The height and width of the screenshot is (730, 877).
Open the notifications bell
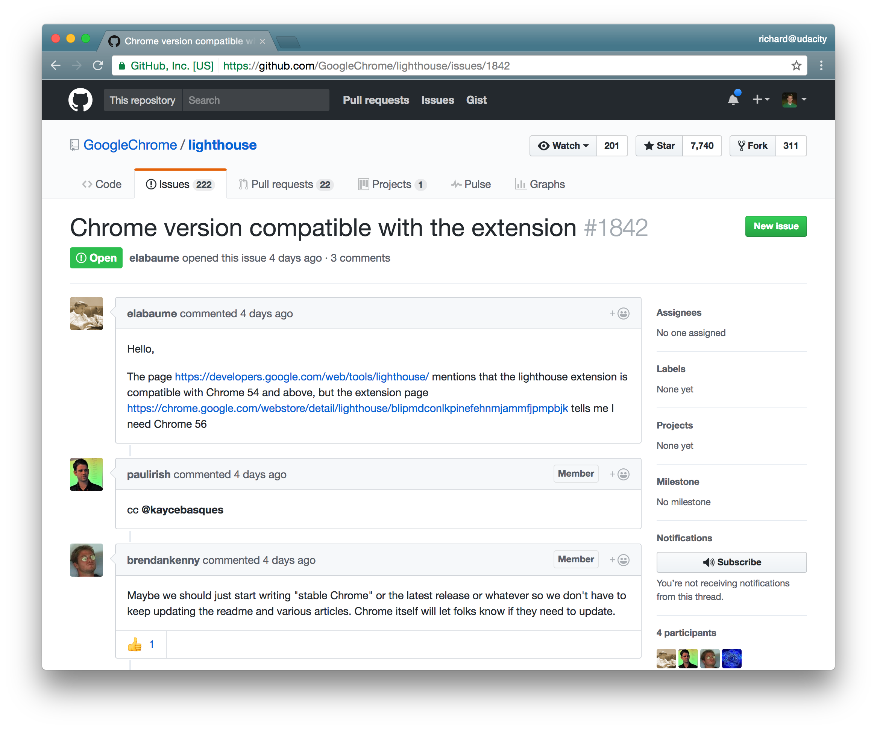[734, 99]
